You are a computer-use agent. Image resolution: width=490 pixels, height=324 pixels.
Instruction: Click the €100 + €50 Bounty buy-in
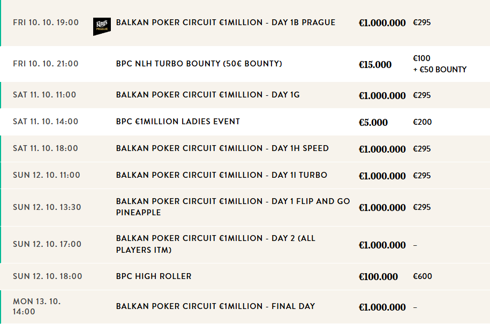pyautogui.click(x=439, y=64)
